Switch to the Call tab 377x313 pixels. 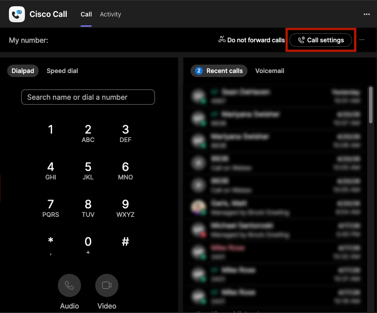(x=86, y=14)
